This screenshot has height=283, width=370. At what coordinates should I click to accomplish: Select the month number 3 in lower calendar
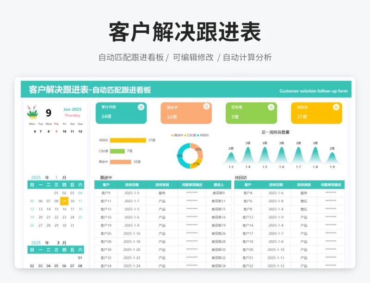(x=58, y=242)
